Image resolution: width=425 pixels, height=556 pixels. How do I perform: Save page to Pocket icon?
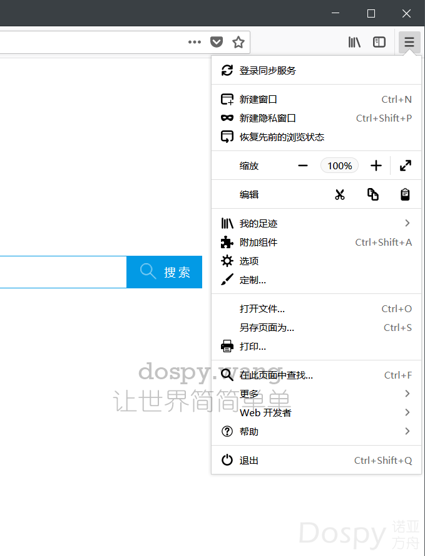pos(216,42)
